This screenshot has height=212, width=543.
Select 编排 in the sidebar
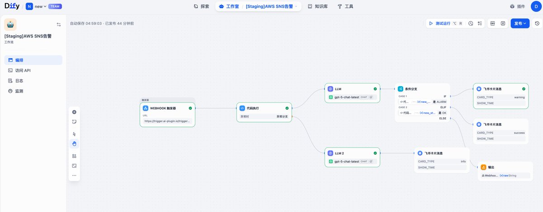click(x=33, y=60)
